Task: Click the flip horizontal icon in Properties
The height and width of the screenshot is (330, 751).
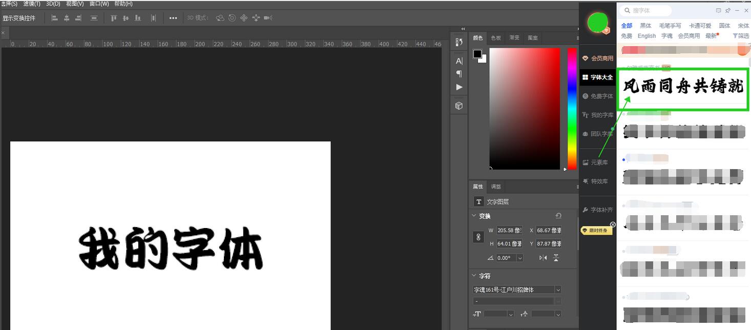Action: coord(543,258)
